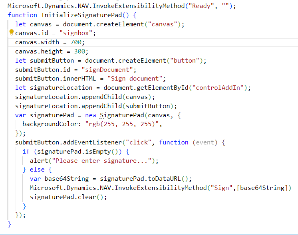The height and width of the screenshot is (235, 298).
Task: Click the "Sign" string in InvokeExtensibilityMethod
Action: 222,188
